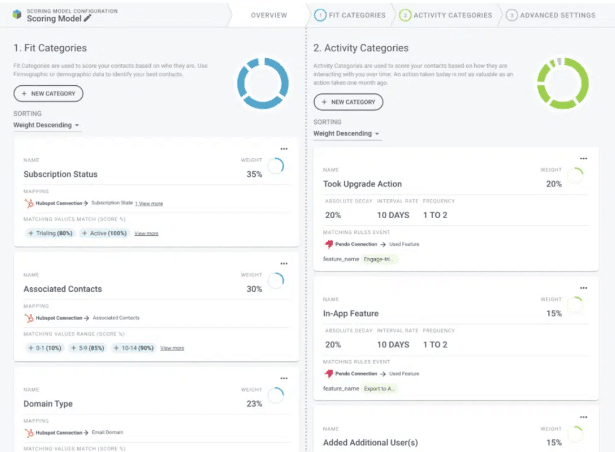Open the Weight Descending sorting dropdown under Fit Categories
Image resolution: width=615 pixels, height=452 pixels.
pos(47,125)
